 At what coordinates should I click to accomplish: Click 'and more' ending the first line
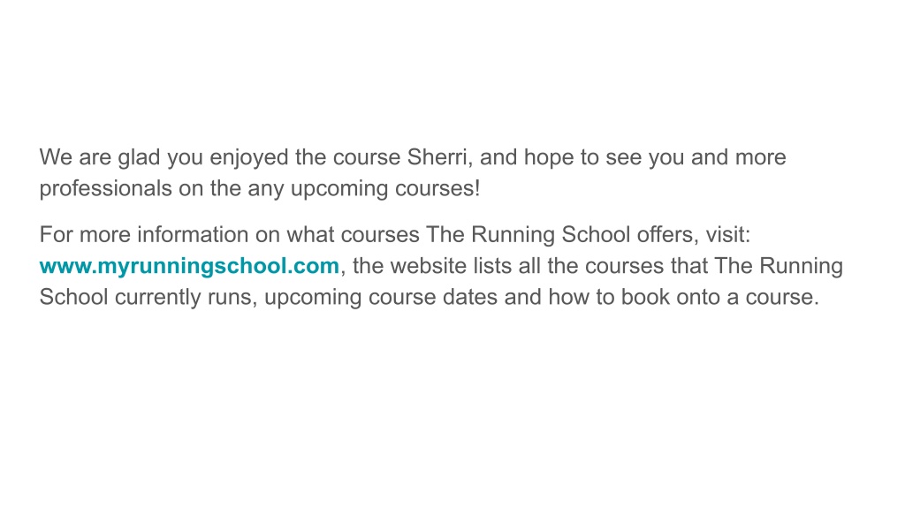point(738,157)
